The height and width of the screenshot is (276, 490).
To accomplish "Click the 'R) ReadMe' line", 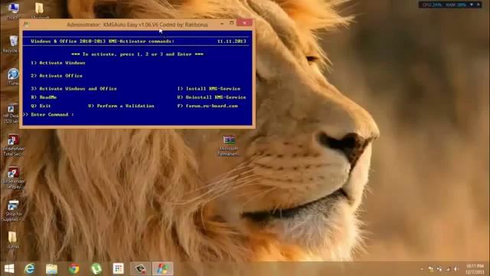I will coord(44,97).
